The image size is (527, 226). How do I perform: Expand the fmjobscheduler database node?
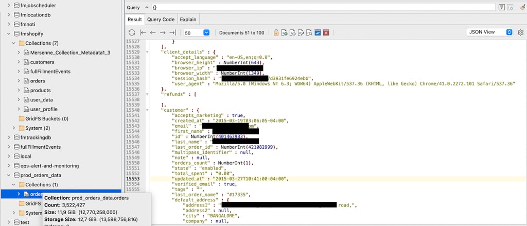(x=9, y=5)
